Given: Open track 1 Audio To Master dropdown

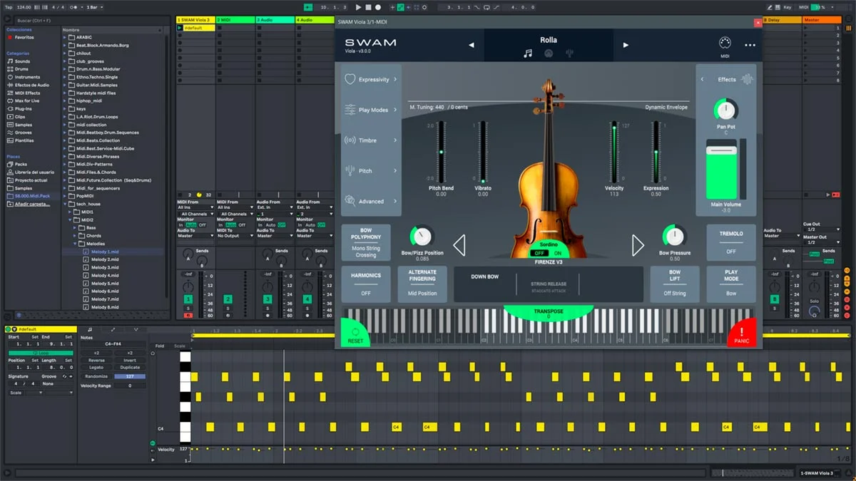Looking at the screenshot, I should click(x=195, y=236).
